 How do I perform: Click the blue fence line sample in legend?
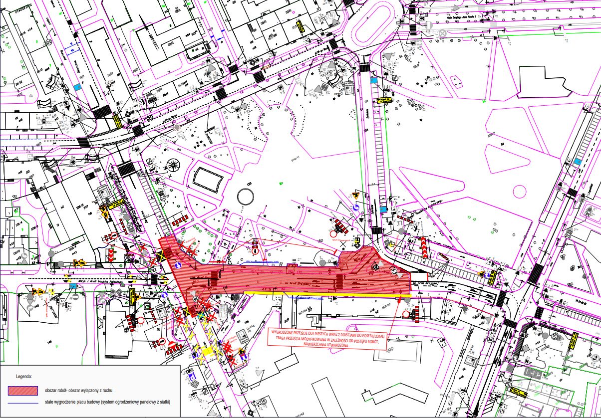23,404
